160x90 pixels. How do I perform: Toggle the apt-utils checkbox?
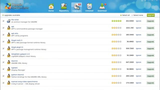3,35
